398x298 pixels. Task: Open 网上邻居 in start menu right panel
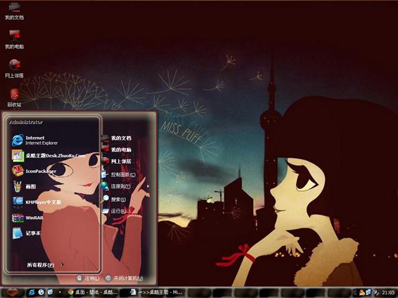click(116, 161)
